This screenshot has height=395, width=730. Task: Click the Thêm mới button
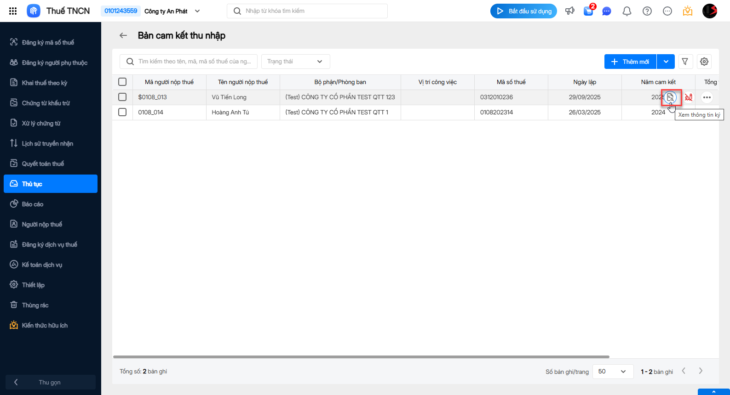click(631, 62)
